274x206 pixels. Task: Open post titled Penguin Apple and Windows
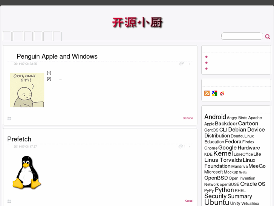point(57,56)
